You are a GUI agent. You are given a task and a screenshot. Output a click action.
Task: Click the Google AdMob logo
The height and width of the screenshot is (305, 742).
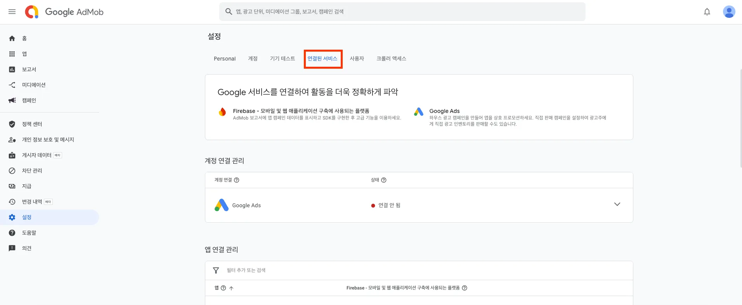click(64, 12)
